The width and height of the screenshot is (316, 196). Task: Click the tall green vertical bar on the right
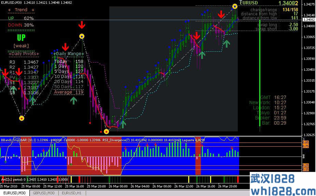260,68
